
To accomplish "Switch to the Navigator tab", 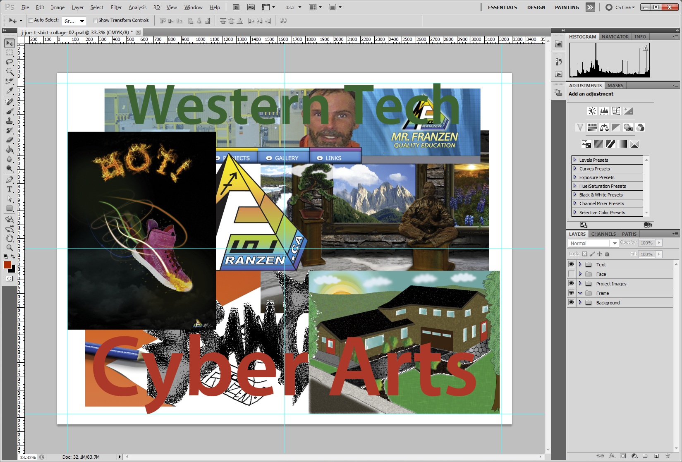I will (615, 37).
